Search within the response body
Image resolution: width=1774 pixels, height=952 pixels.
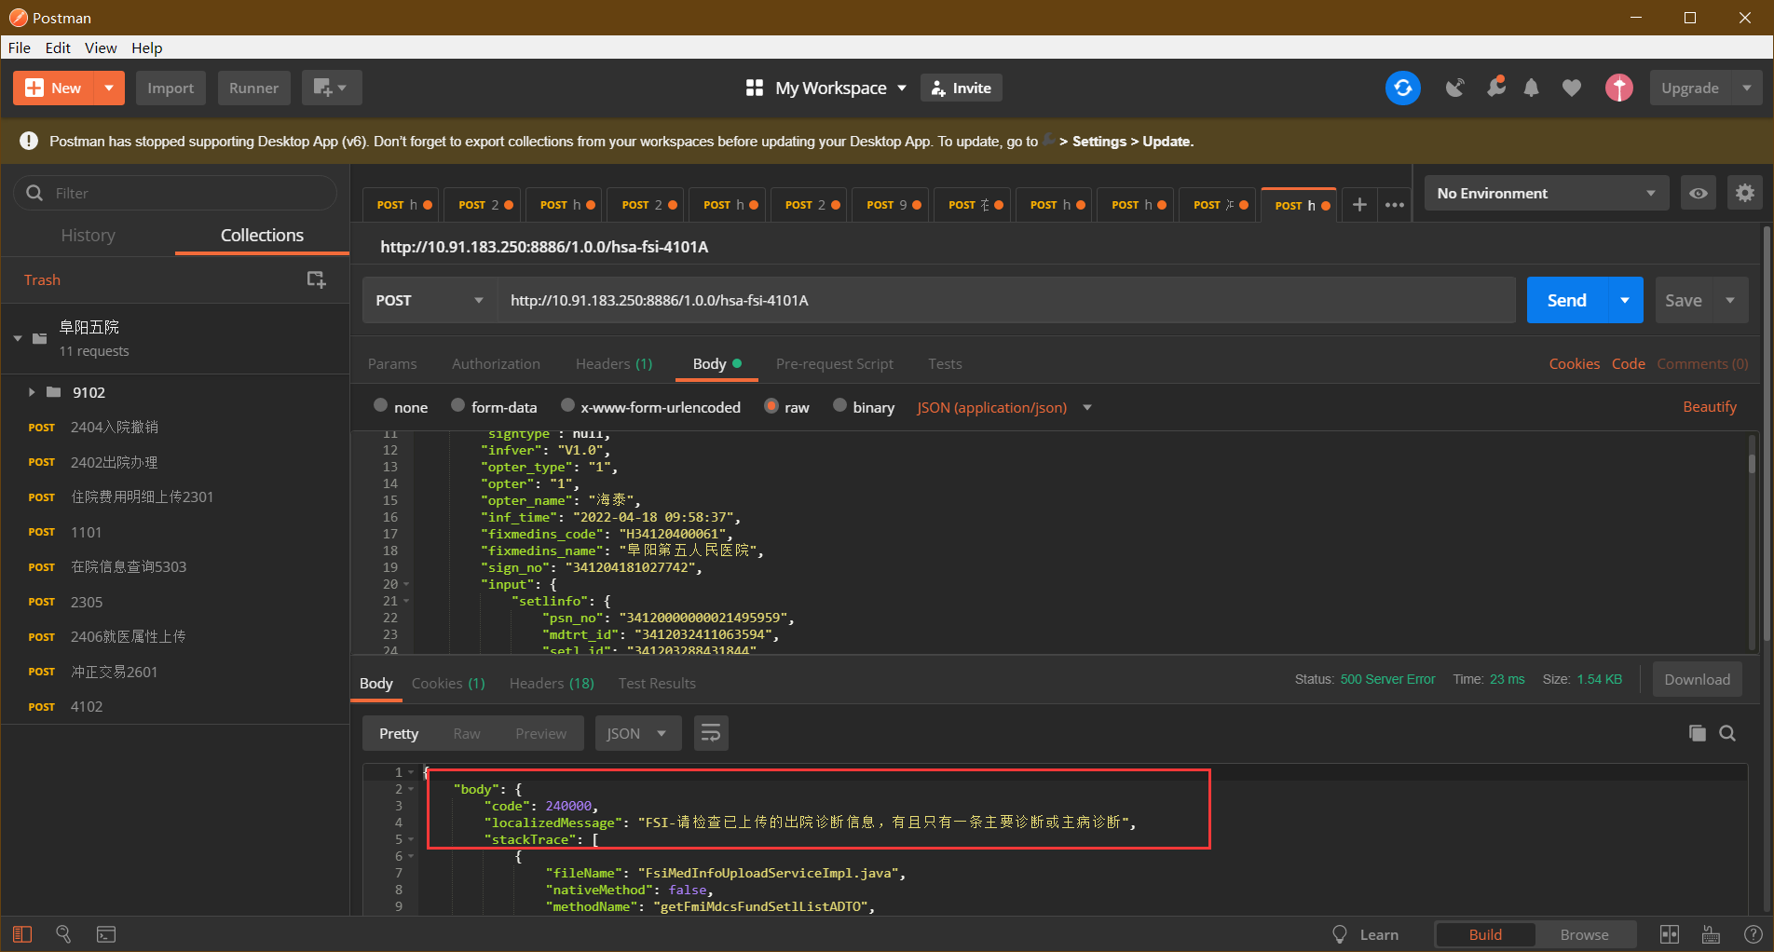pos(1727,733)
